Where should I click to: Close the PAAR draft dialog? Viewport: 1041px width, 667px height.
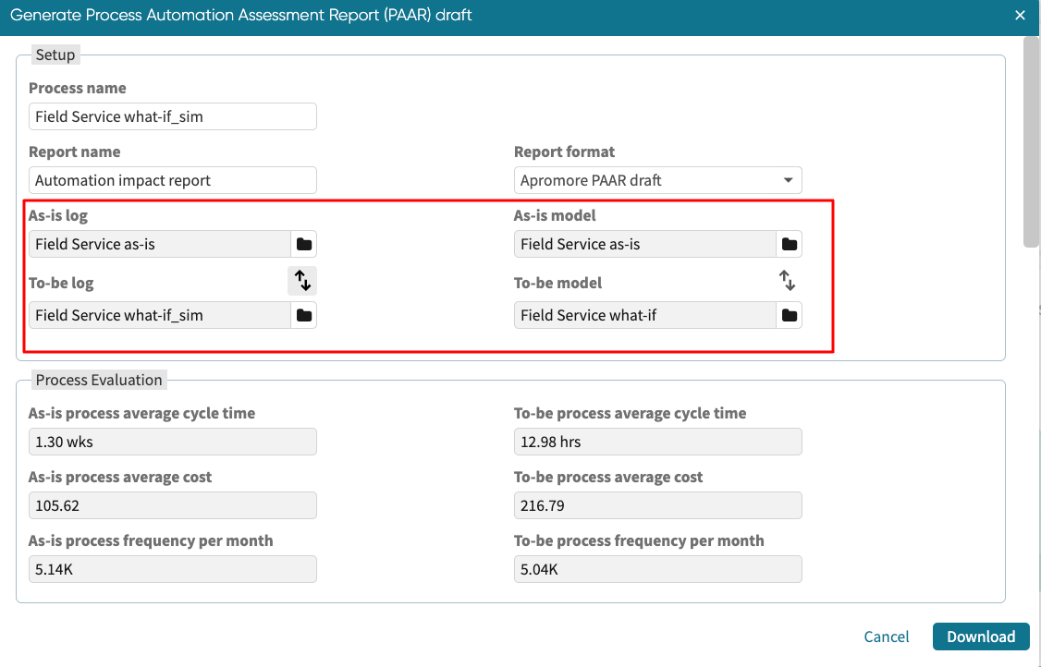[x=1020, y=16]
